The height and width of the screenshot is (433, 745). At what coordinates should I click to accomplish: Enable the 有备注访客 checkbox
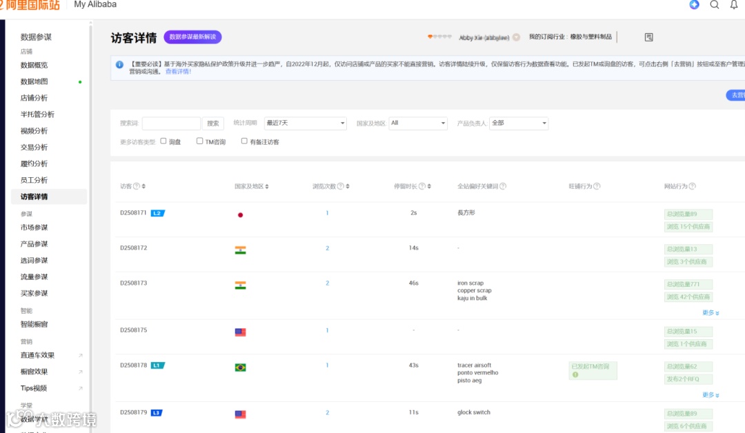coord(244,141)
